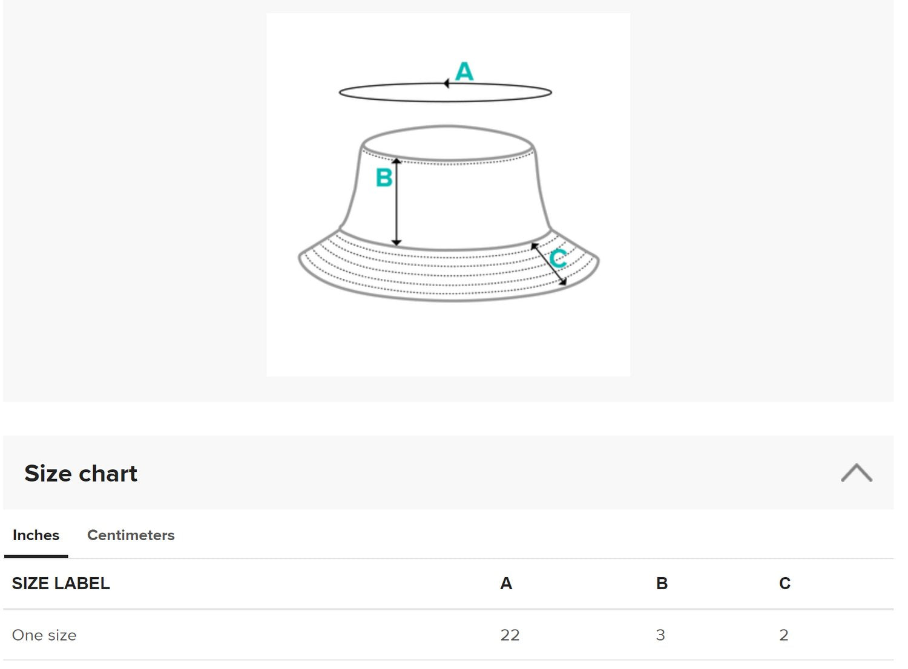This screenshot has width=908, height=669.
Task: Click the SIZE LABEL column header
Action: coord(61,584)
